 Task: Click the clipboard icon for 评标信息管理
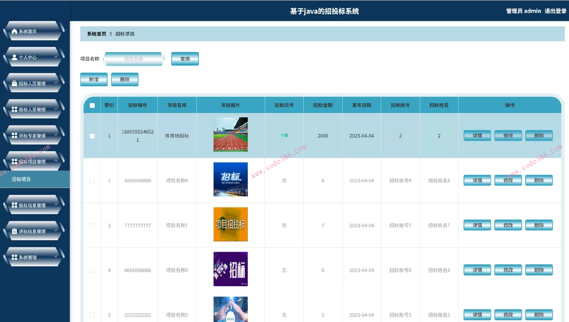coord(14,231)
